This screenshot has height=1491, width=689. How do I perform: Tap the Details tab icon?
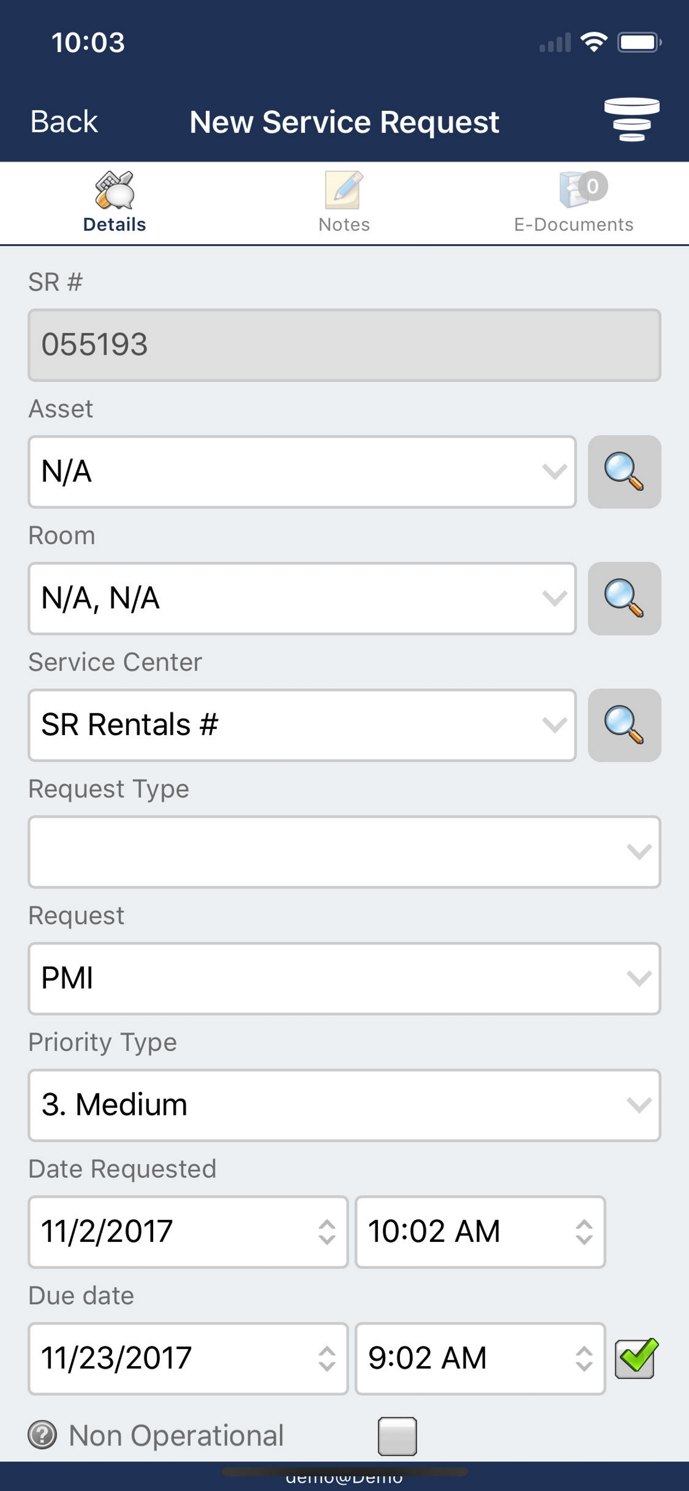[115, 191]
